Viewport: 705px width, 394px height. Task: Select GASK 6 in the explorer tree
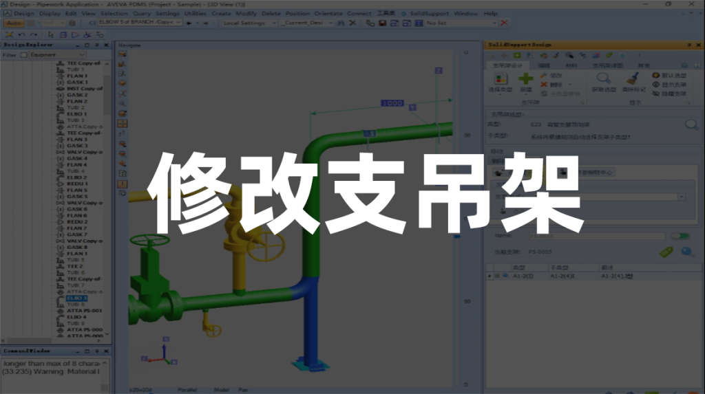pos(77,209)
